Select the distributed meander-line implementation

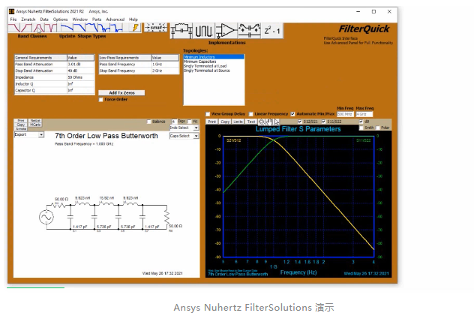tap(204, 31)
